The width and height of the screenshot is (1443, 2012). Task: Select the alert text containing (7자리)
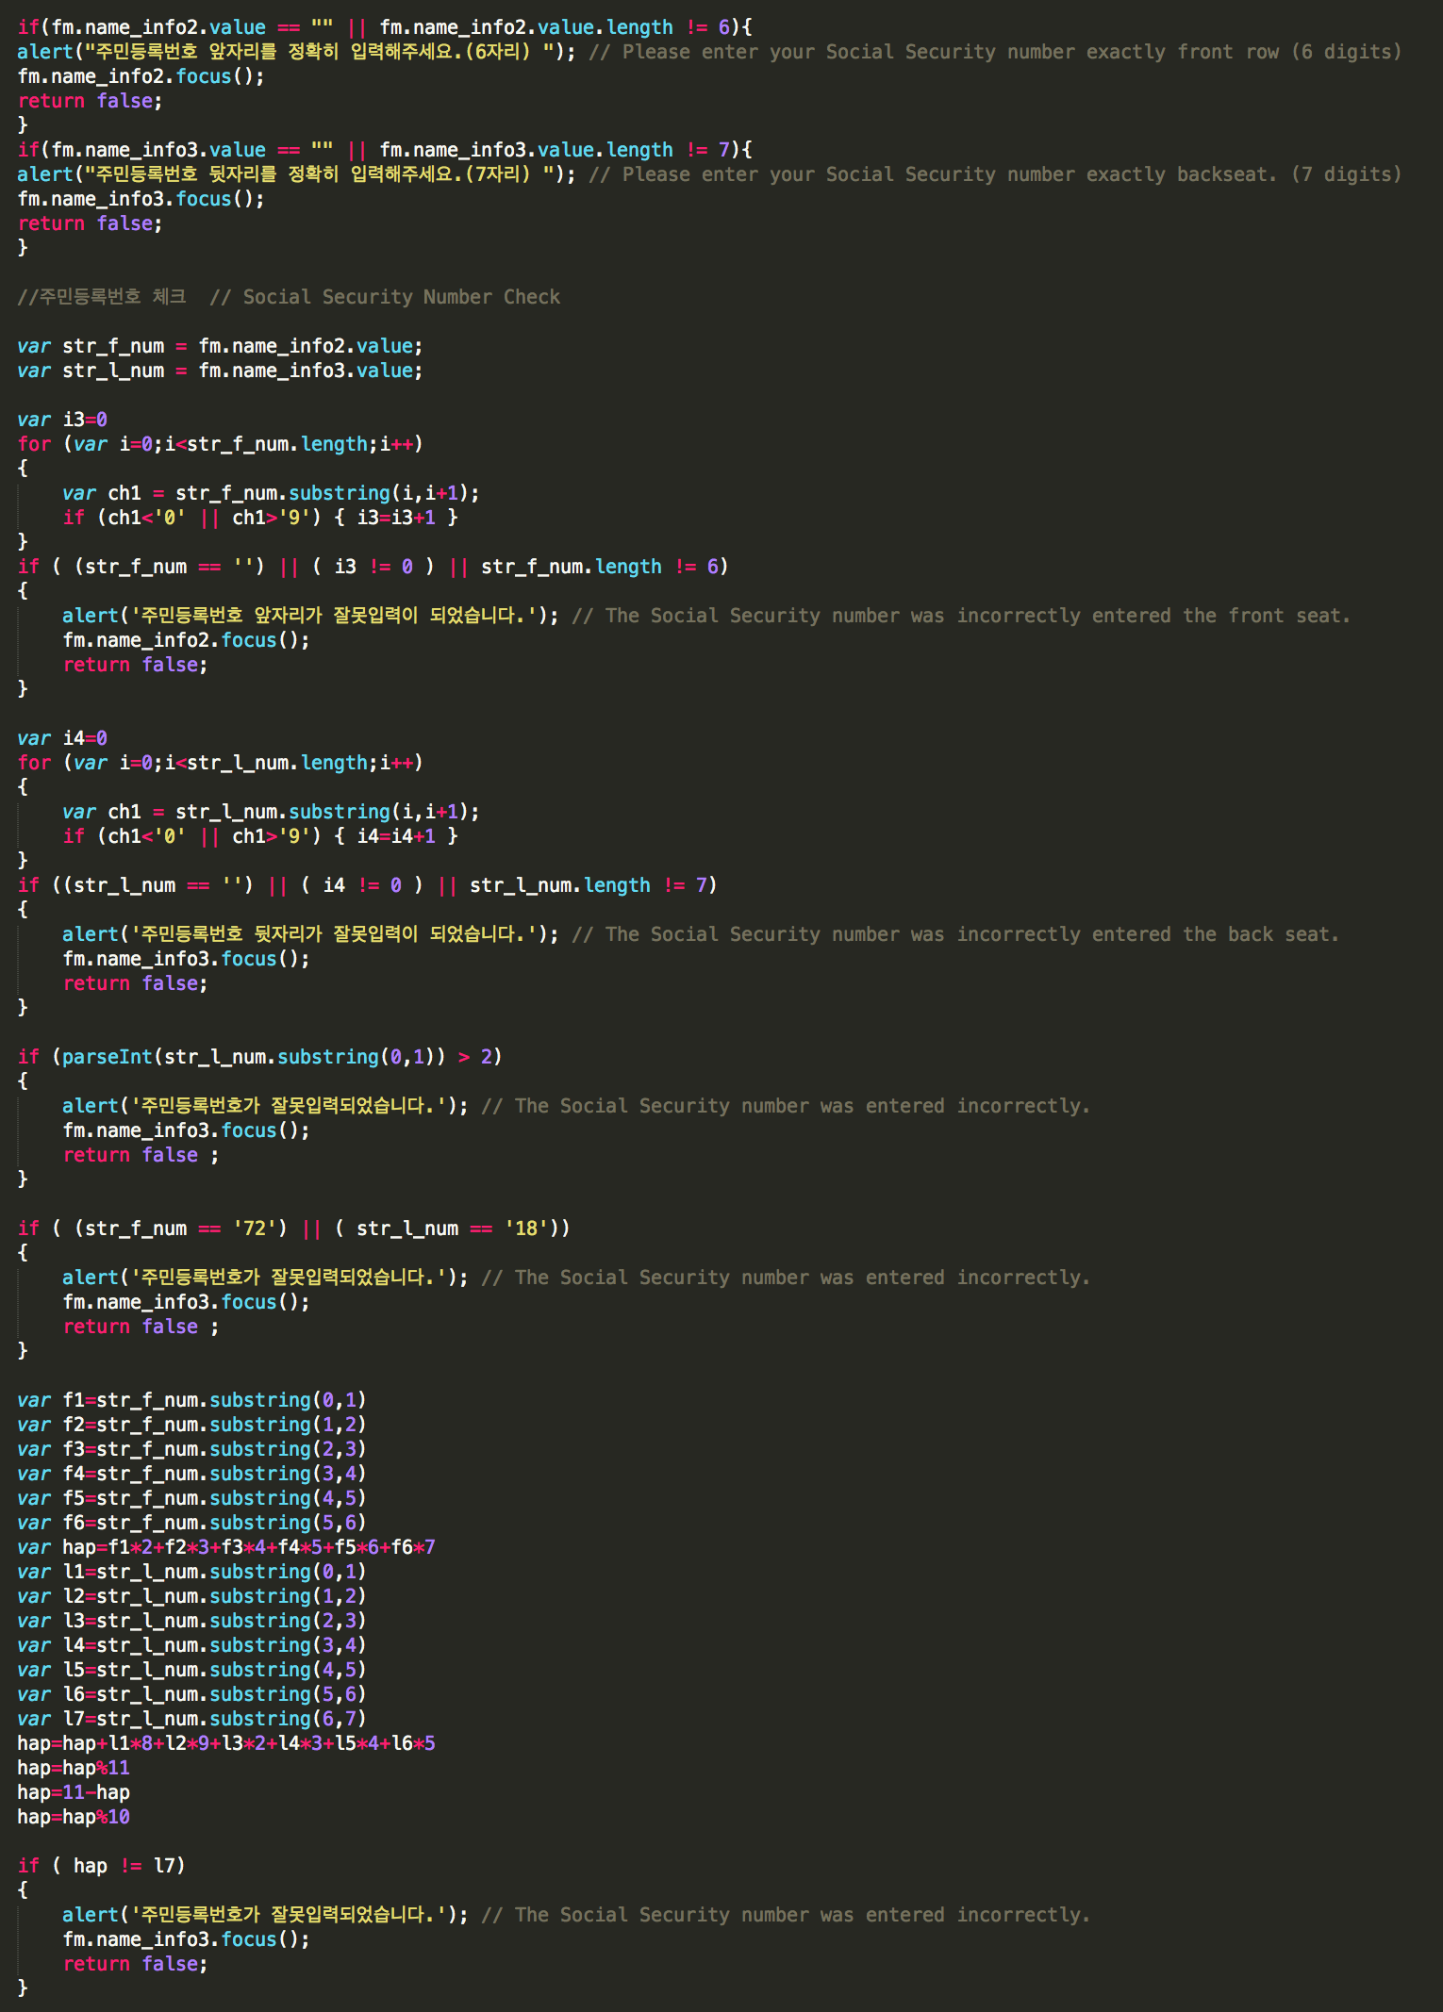[x=320, y=174]
